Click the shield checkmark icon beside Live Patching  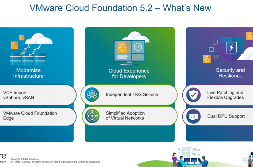tap(193, 95)
